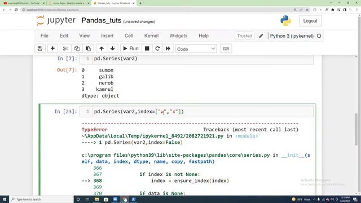
Task: Open Chrome from the taskbar
Action: (x=125, y=199)
